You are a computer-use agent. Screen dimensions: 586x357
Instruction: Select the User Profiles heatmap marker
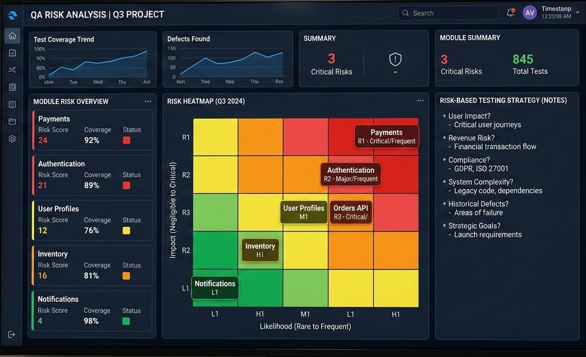[x=304, y=212]
